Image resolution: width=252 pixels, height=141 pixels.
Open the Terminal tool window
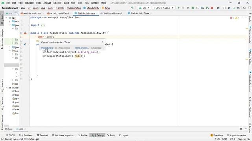(x=42, y=135)
